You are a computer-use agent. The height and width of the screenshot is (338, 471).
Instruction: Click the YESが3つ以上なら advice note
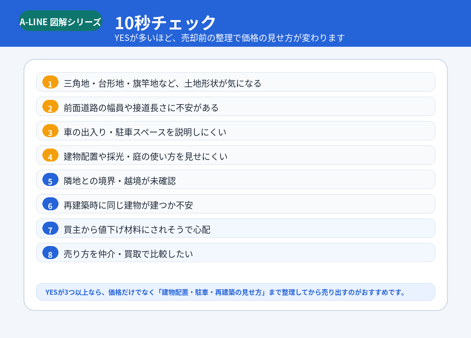(235, 292)
